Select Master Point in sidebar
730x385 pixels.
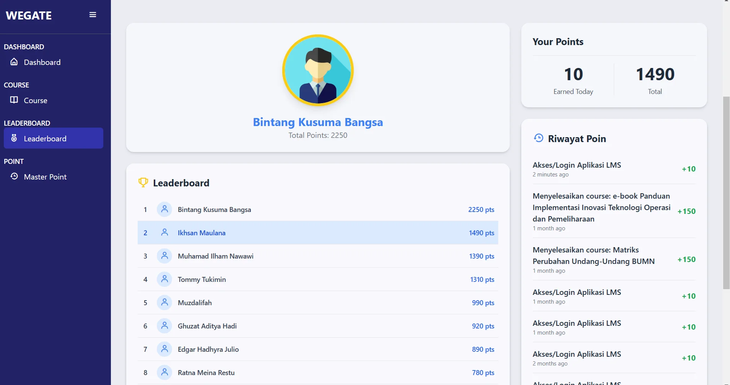(45, 177)
